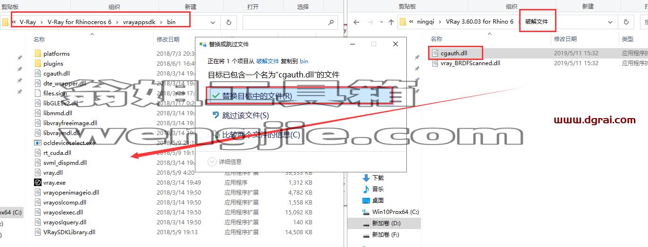Click the bin destination link in dialog
The image size is (648, 247).
click(x=304, y=61)
